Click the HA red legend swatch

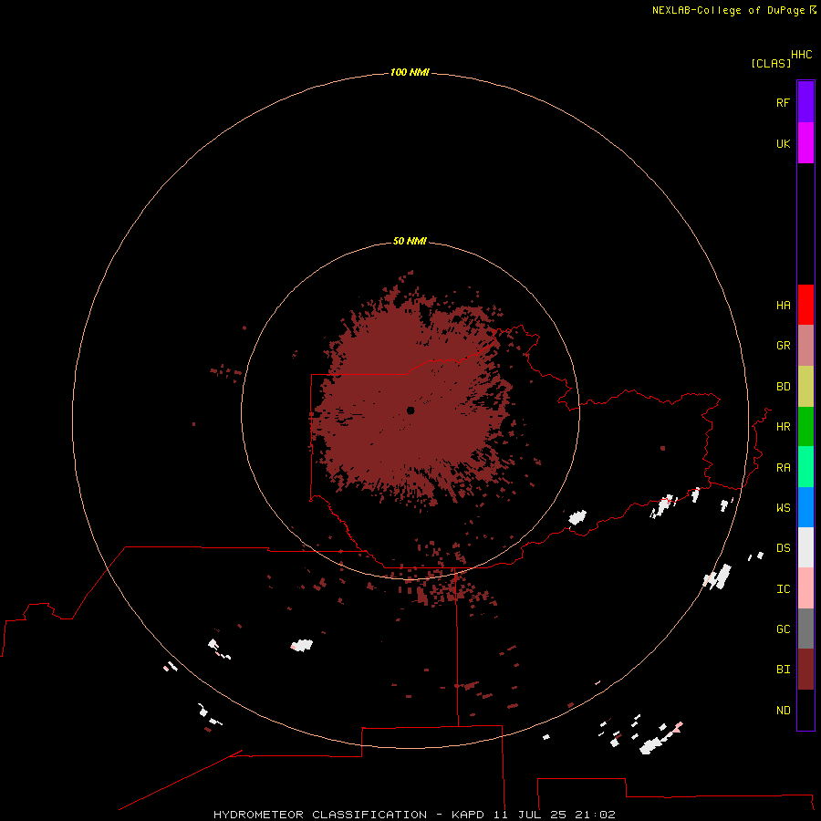805,305
